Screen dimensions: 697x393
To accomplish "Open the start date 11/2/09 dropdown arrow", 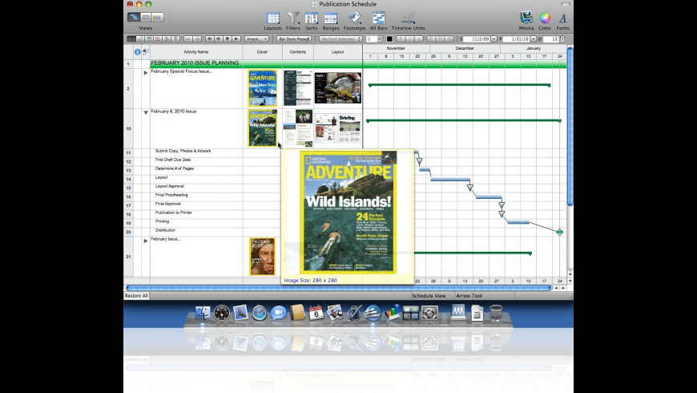I will [x=494, y=39].
